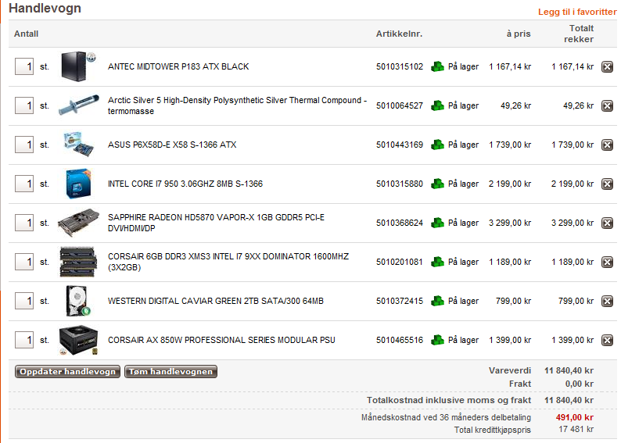Click Frakt 0,00 kr value
Image resolution: width=621 pixels, height=443 pixels.
pos(579,384)
